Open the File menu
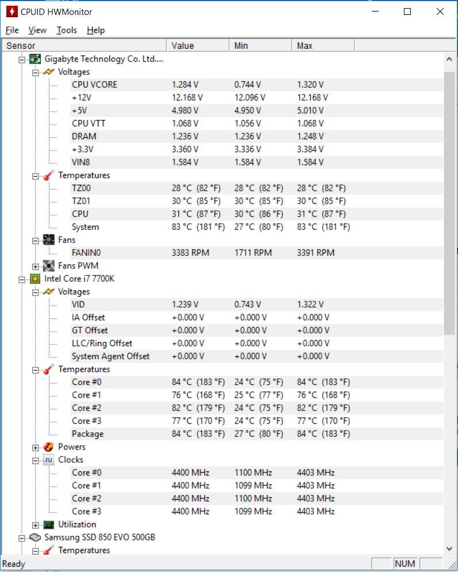The height and width of the screenshot is (572, 458). 12,30
